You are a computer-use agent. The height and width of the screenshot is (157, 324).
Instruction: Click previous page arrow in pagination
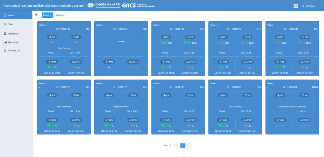coord(176,145)
